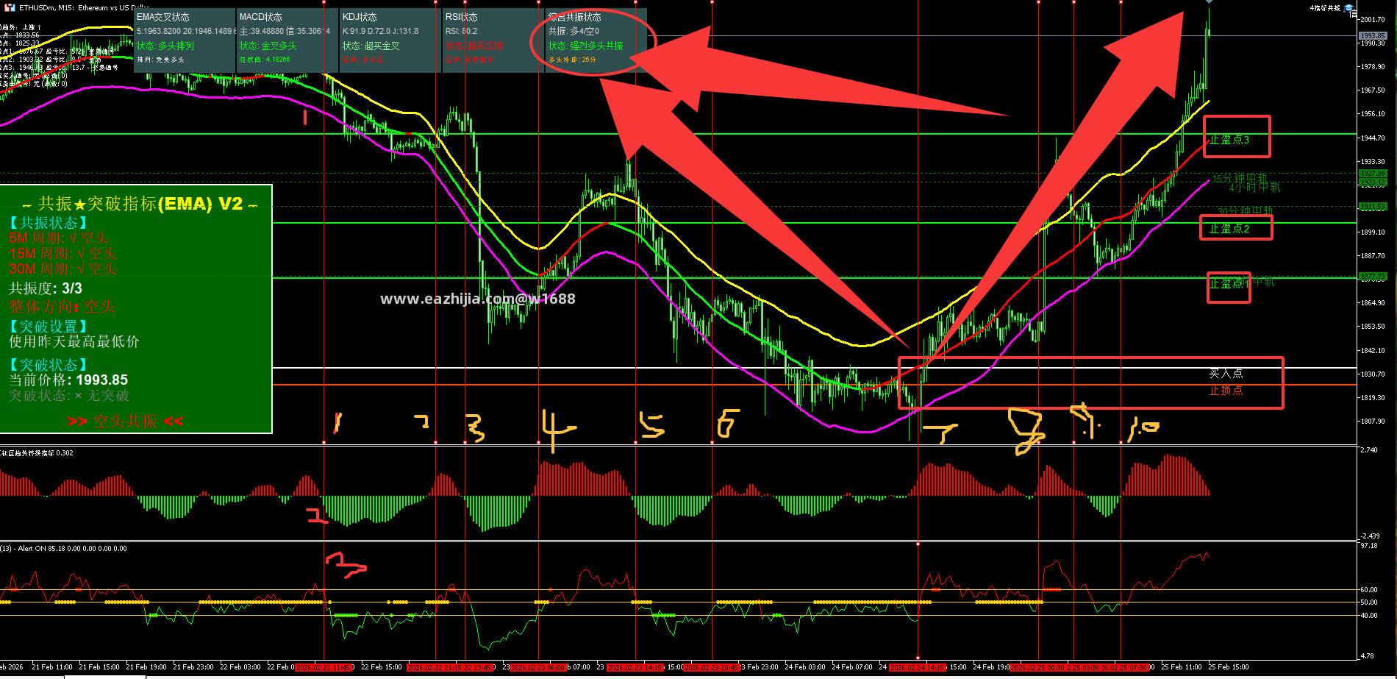Click the '15分钟中轨' line label

(x=1240, y=178)
